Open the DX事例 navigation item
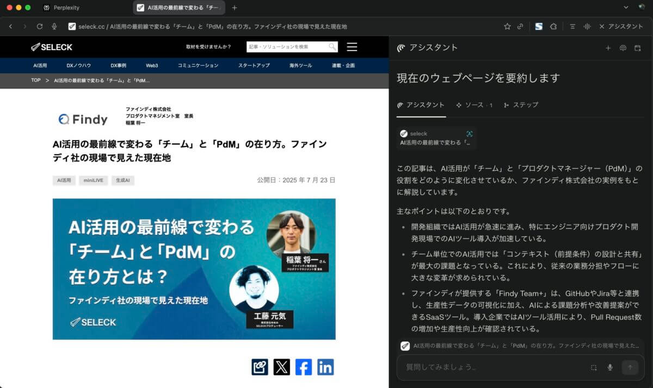Screen dimensions: 653x388 (118, 65)
